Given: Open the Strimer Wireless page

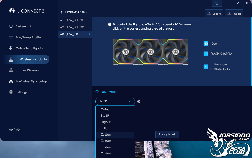Looking at the screenshot, I should [27, 70].
